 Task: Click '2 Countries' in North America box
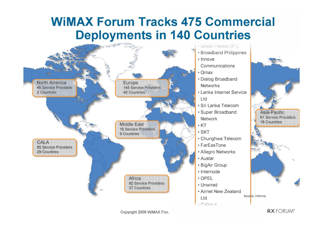click(x=47, y=92)
